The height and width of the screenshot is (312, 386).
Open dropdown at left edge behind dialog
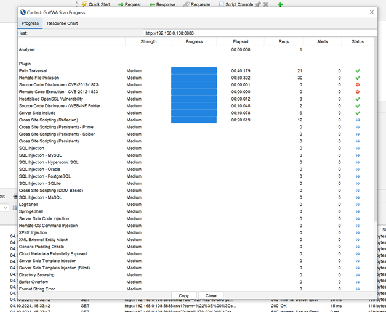coord(5,208)
